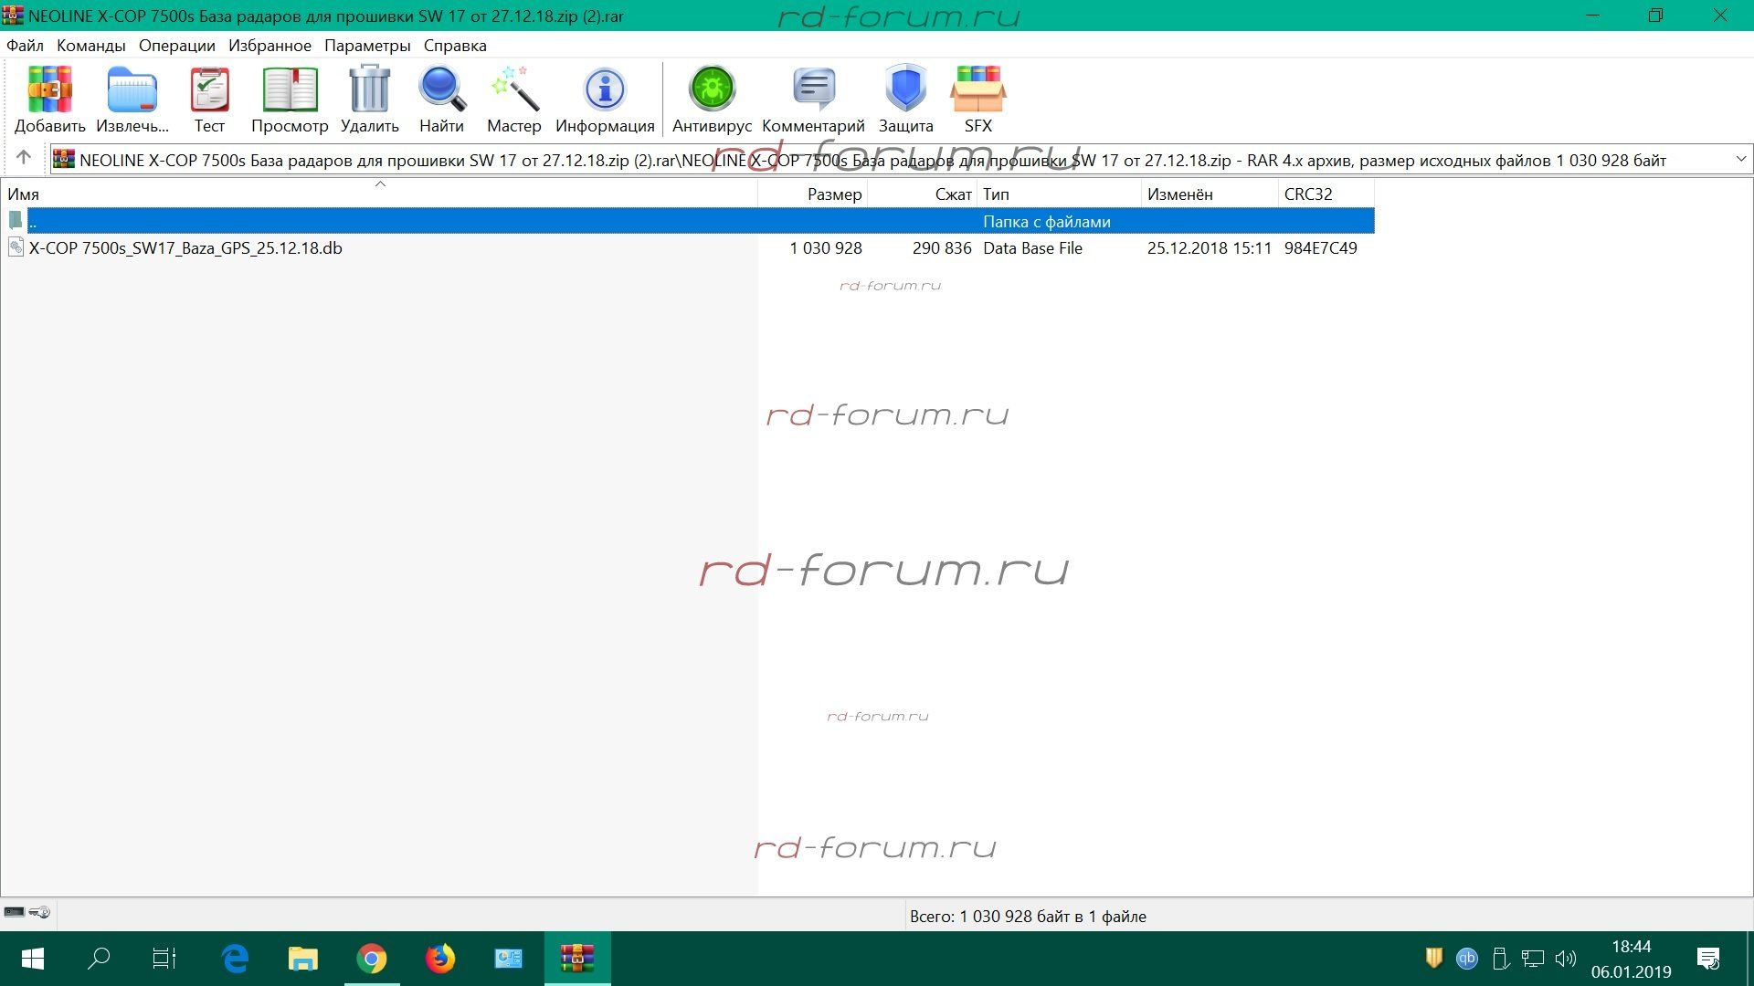Open the Параметры menu
Viewport: 1754px width, 986px height.
pos(367,46)
